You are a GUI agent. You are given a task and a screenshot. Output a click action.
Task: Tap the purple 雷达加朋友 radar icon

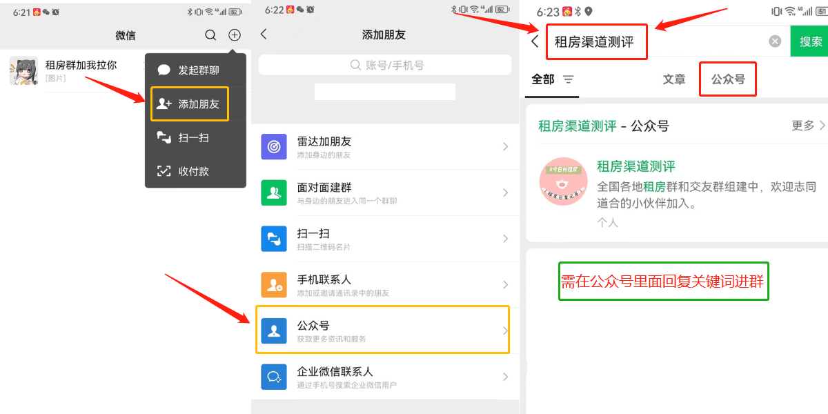(274, 146)
